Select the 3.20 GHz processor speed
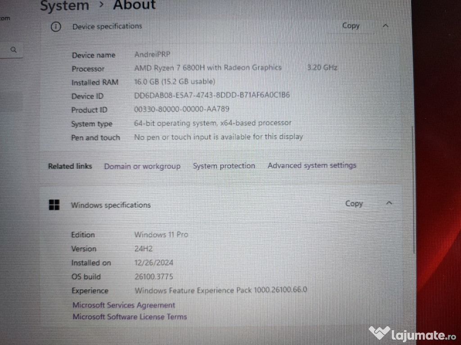 (x=322, y=68)
